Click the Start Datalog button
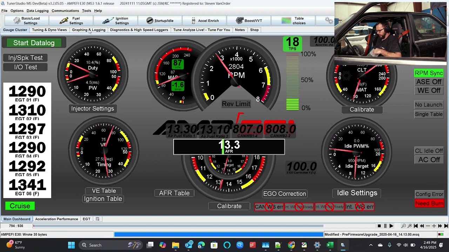 tap(34, 43)
